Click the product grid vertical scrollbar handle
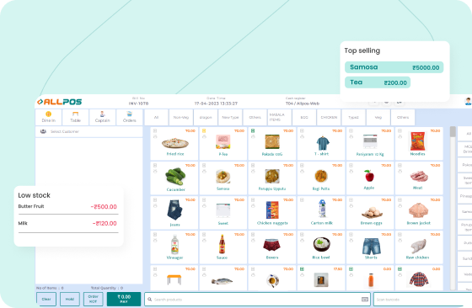The height and width of the screenshot is (308, 472). point(453,131)
